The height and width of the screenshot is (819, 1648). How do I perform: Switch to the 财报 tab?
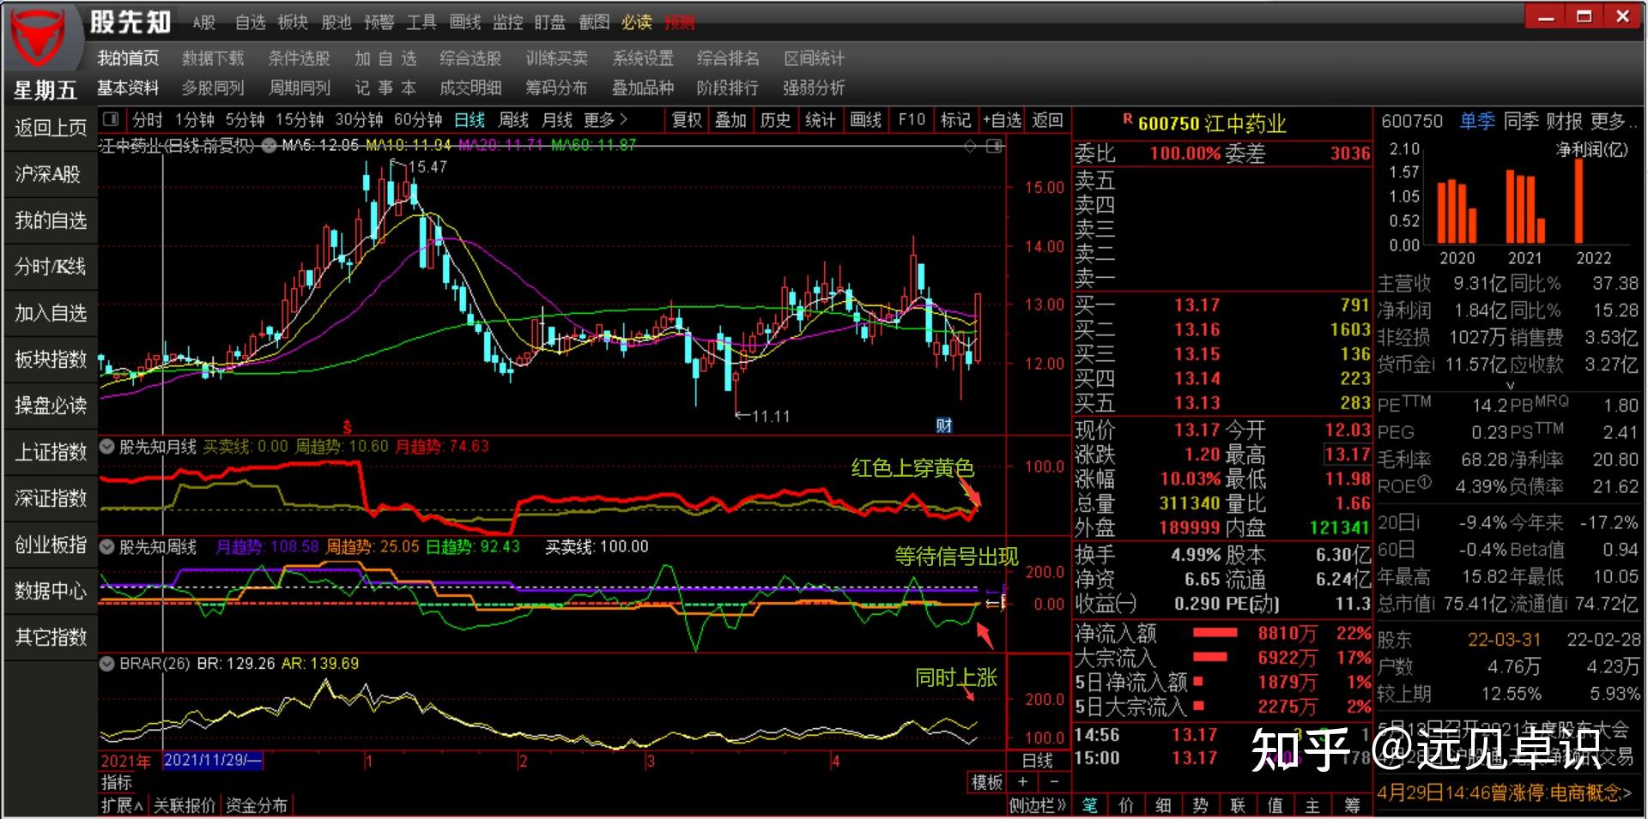(1564, 122)
